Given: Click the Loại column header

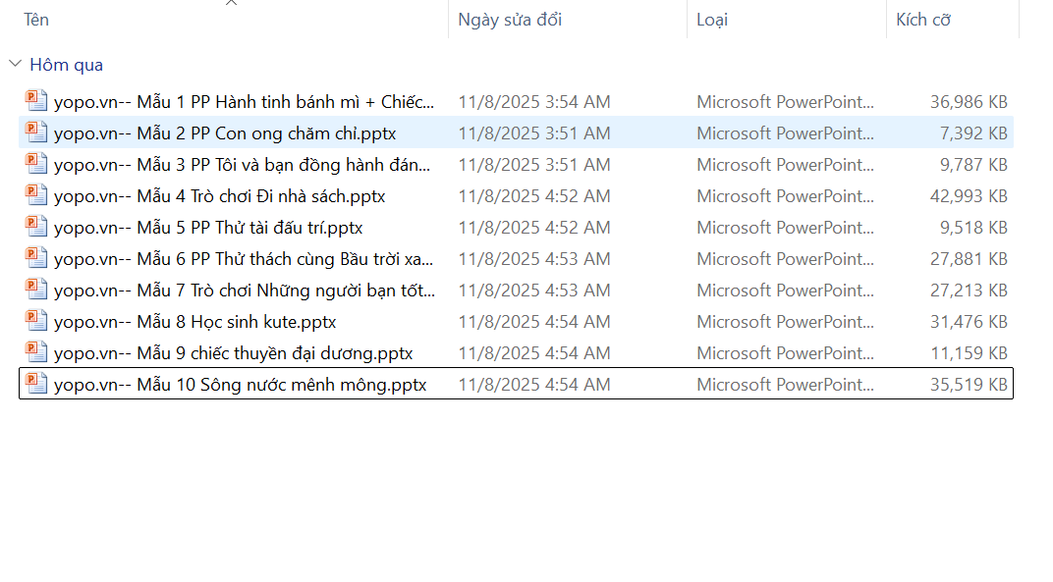Looking at the screenshot, I should tap(712, 20).
